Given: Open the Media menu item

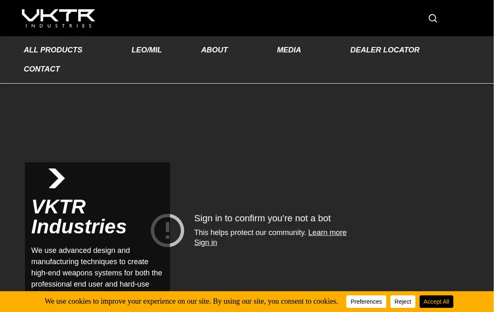Looking at the screenshot, I should pos(289,50).
